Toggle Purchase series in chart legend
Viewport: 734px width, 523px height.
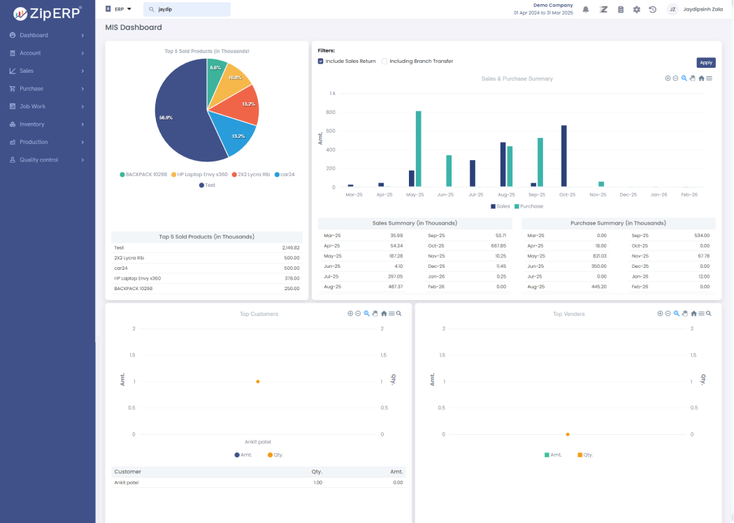(528, 206)
